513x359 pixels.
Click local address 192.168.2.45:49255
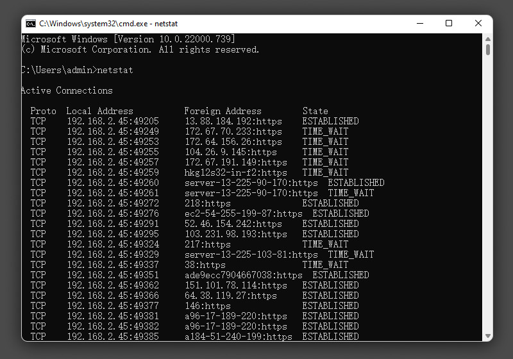(x=113, y=152)
